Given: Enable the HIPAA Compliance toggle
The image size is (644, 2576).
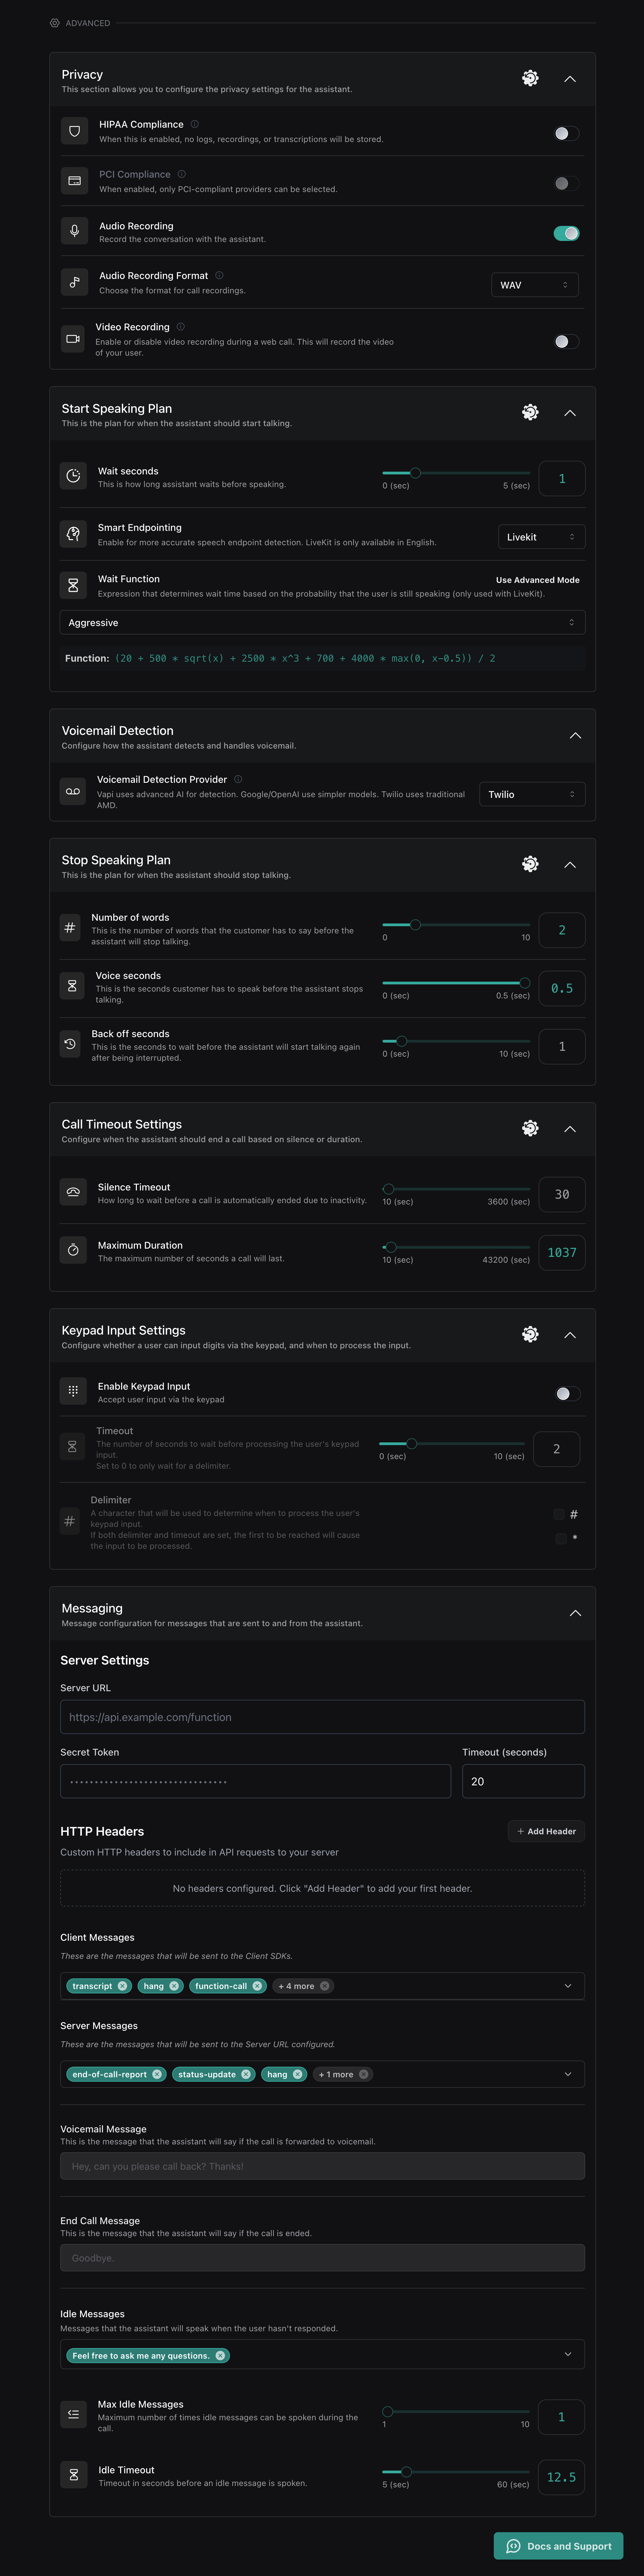Looking at the screenshot, I should [566, 133].
